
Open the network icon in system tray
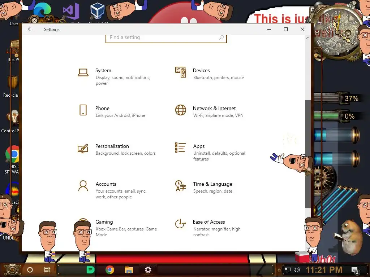(x=288, y=270)
